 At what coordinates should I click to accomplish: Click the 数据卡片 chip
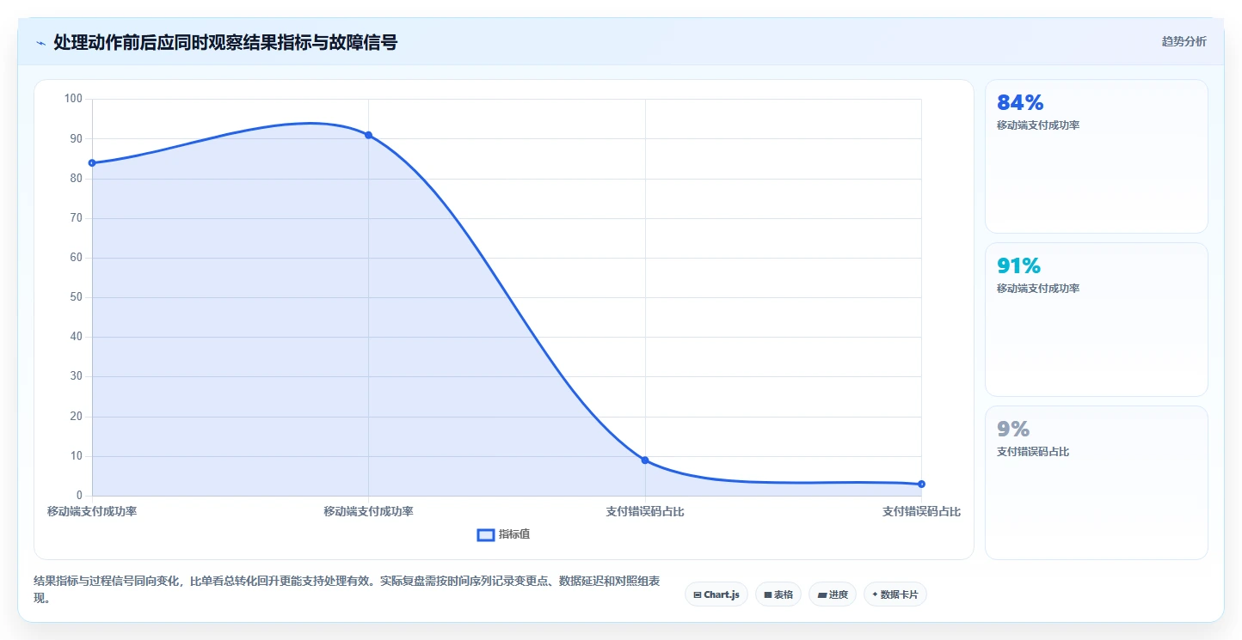tap(895, 594)
